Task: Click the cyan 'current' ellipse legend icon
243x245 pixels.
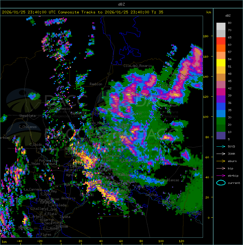Action: pyautogui.click(x=221, y=183)
